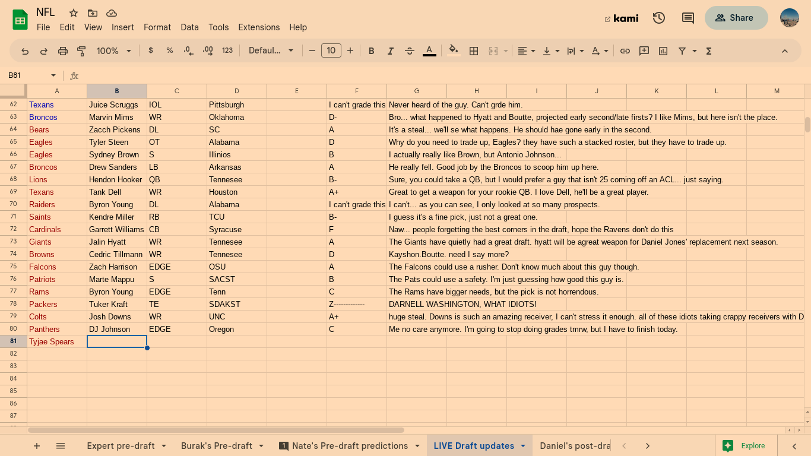Open the zoom level dropdown

pos(114,51)
